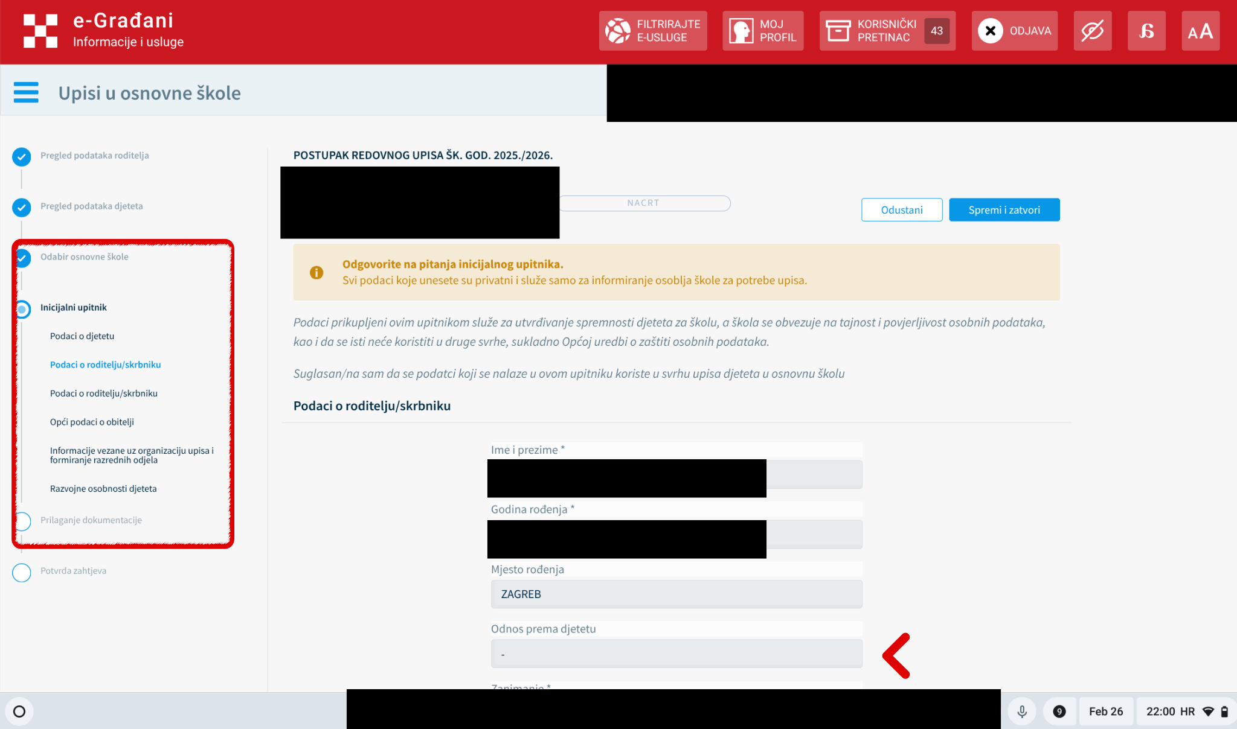Open the Korisnički pretinac inbox
The image size is (1237, 729).
click(x=887, y=31)
